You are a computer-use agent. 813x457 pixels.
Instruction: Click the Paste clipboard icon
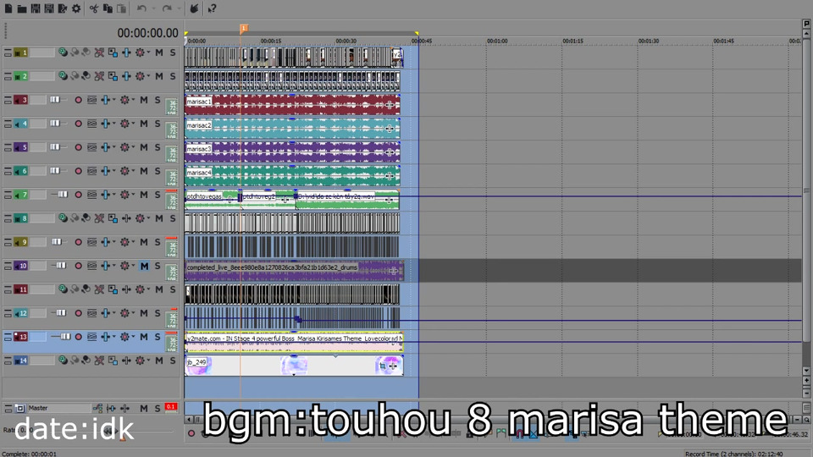click(x=121, y=8)
